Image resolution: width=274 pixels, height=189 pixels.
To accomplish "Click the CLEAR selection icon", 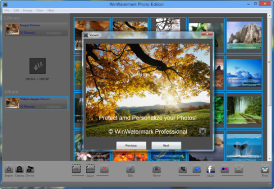I will [90, 169].
